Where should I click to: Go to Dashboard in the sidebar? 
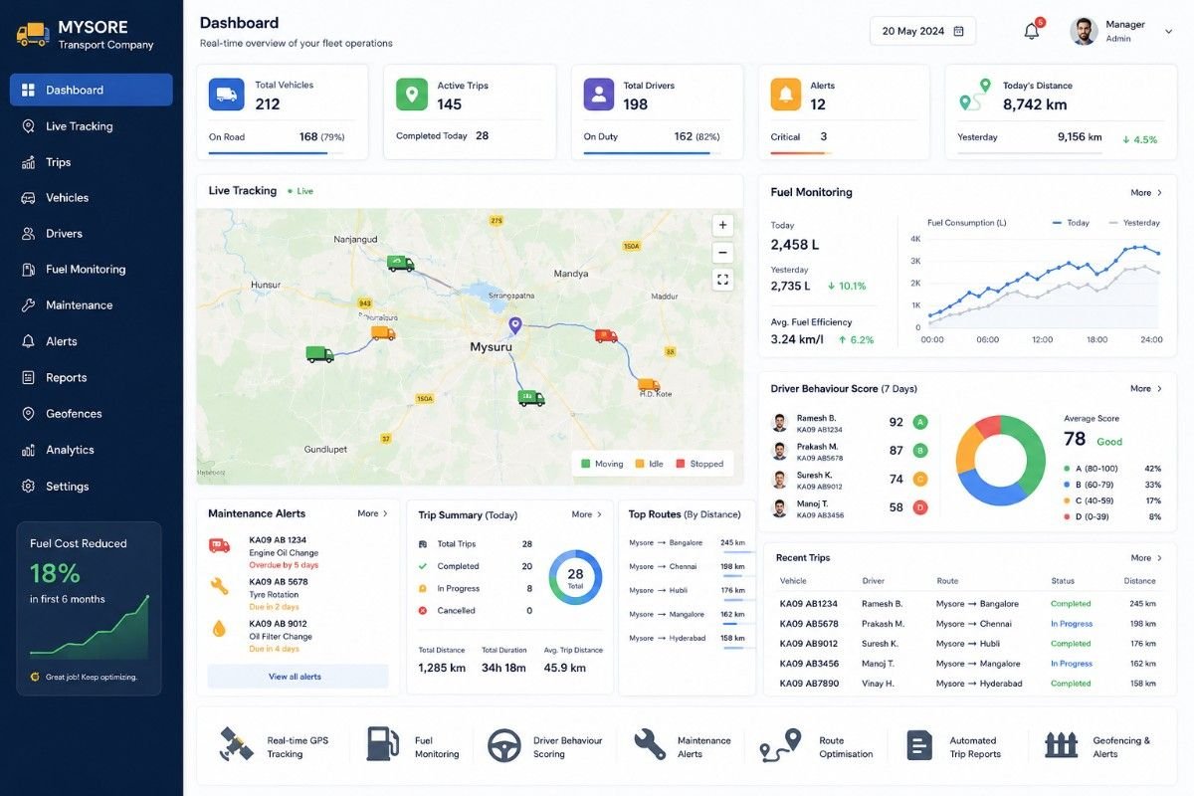(x=92, y=90)
